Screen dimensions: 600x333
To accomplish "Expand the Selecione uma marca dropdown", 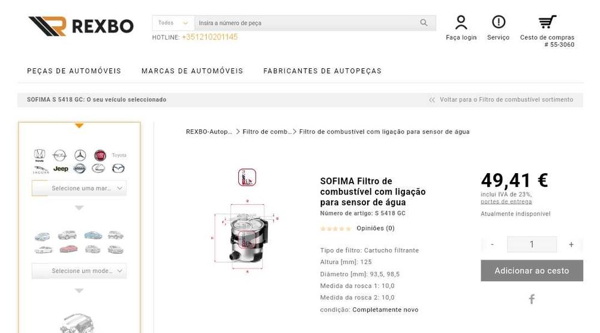I will pyautogui.click(x=79, y=188).
